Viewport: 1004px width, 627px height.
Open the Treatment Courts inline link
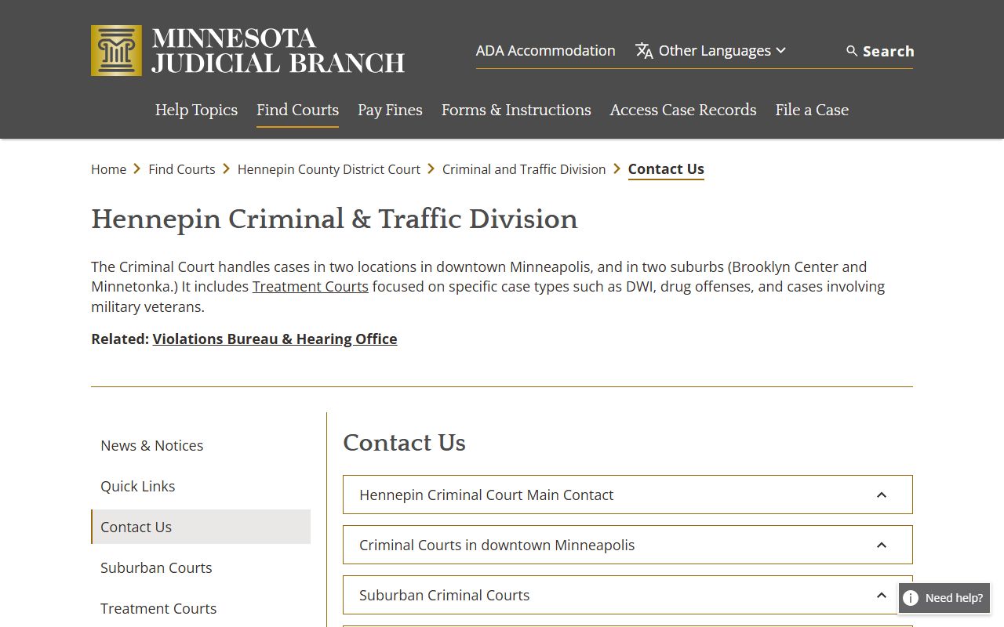pos(310,287)
